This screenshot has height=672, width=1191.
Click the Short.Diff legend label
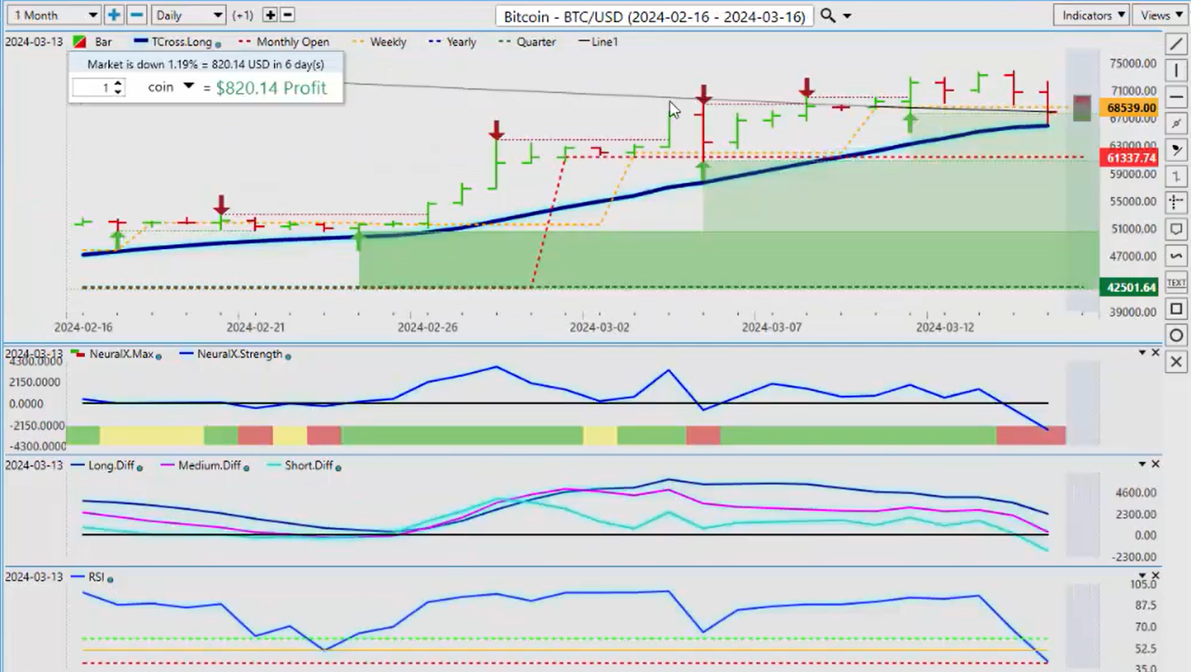pos(308,465)
